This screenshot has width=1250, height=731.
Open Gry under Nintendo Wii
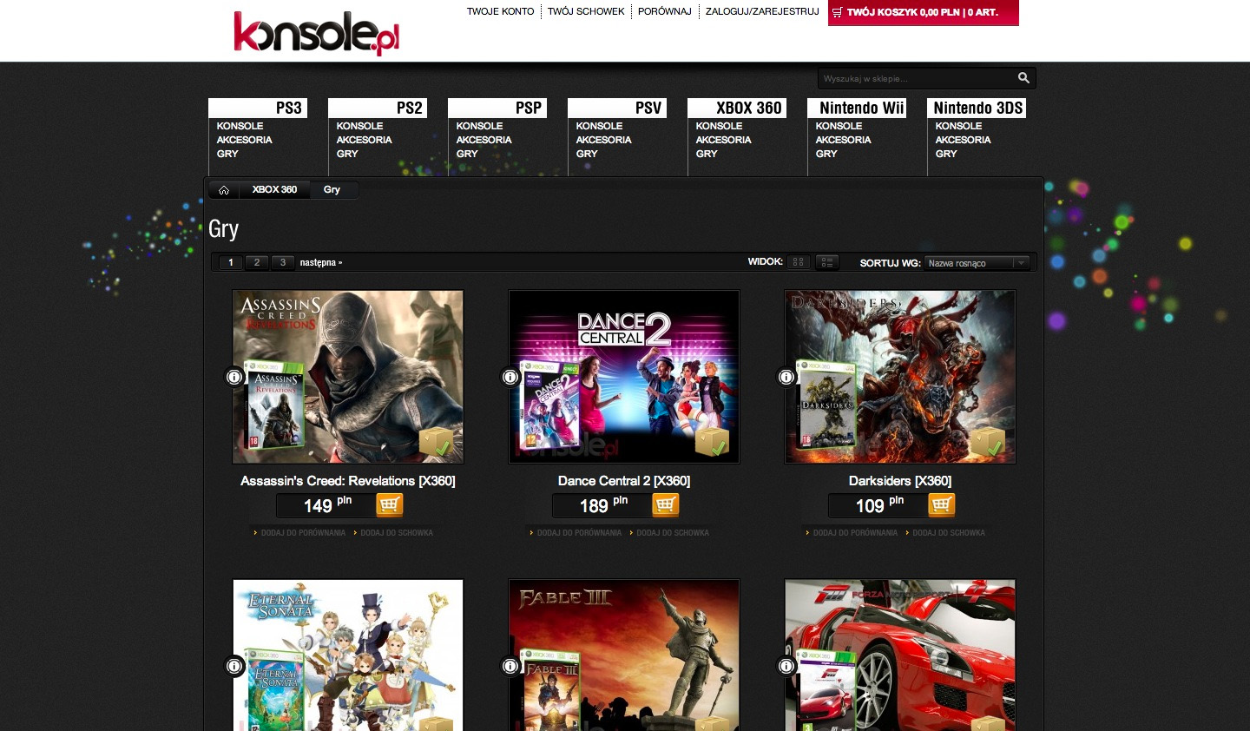(x=826, y=154)
